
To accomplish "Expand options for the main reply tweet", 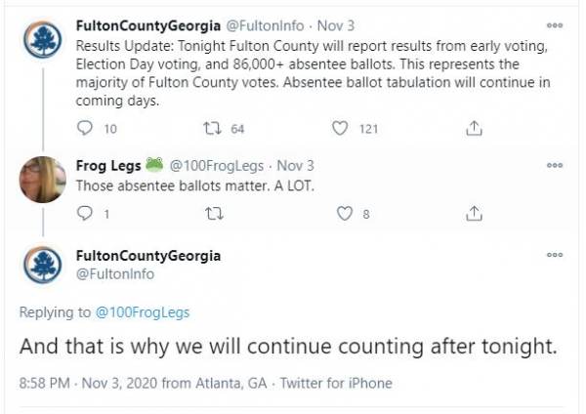I will point(555,255).
